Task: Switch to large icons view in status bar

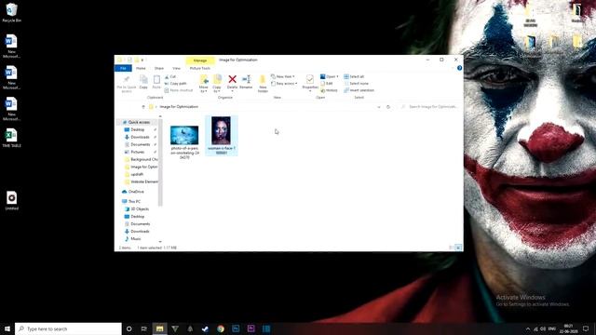Action: coord(458,248)
